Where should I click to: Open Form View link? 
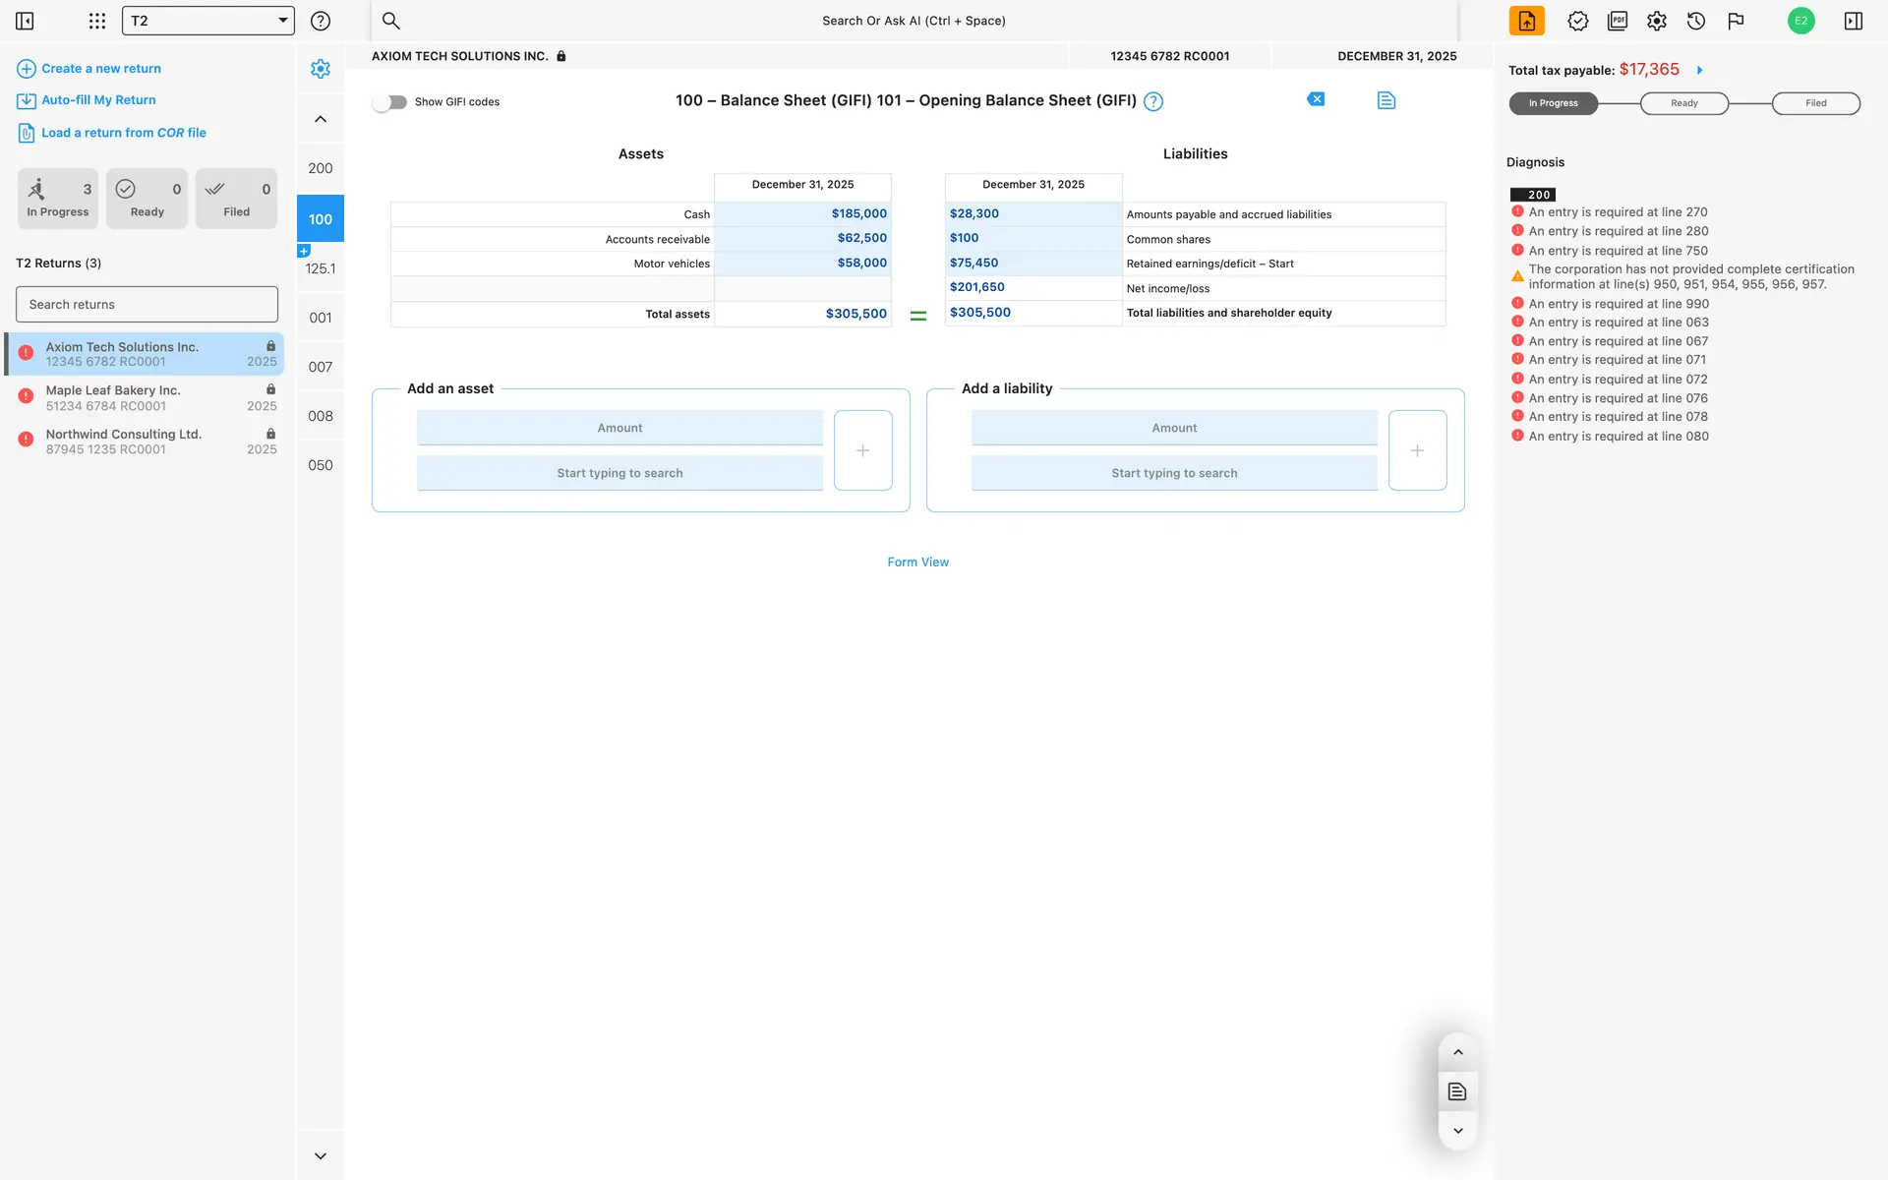917,562
